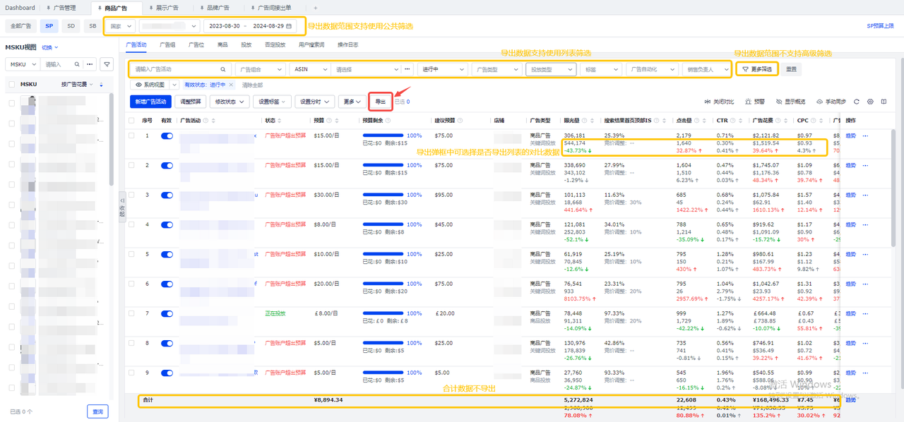The image size is (904, 422).
Task: Click the book help icon in table toolbar
Action: pos(884,102)
